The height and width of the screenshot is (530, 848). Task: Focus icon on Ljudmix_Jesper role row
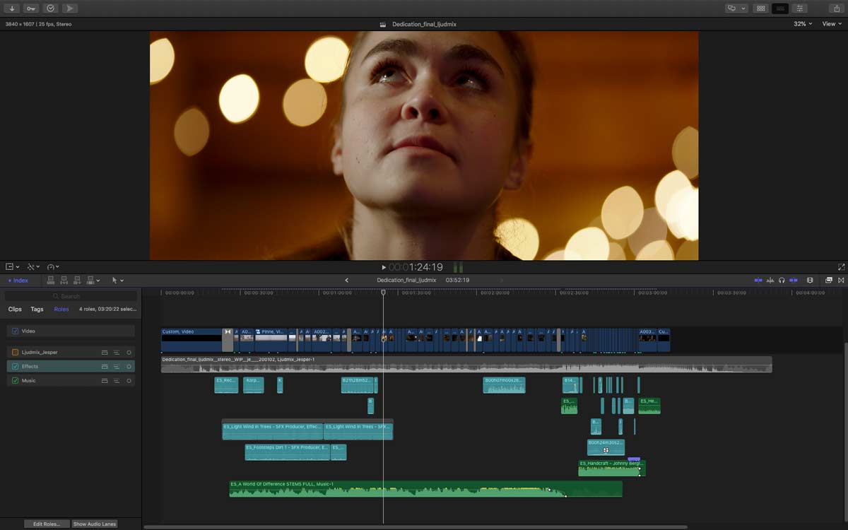point(129,352)
